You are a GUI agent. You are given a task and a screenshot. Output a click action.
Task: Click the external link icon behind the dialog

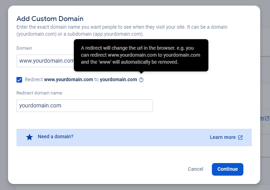coord(267,118)
